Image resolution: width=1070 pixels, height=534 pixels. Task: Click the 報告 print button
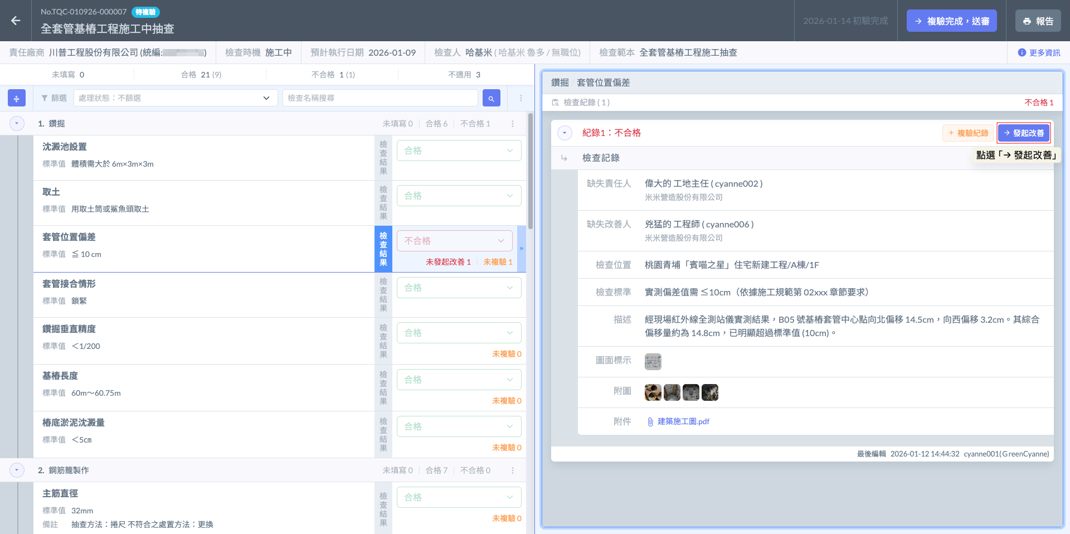pyautogui.click(x=1038, y=21)
